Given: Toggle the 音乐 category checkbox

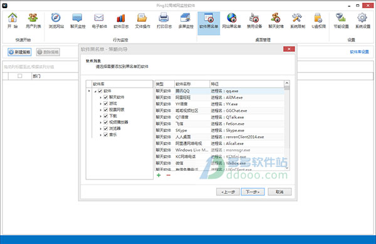Looking at the screenshot, I should 105,135.
